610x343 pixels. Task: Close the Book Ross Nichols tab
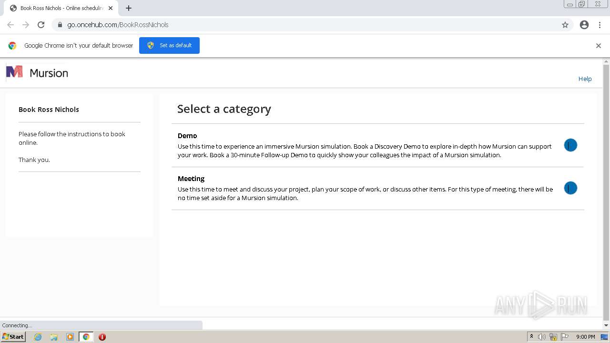(x=111, y=8)
